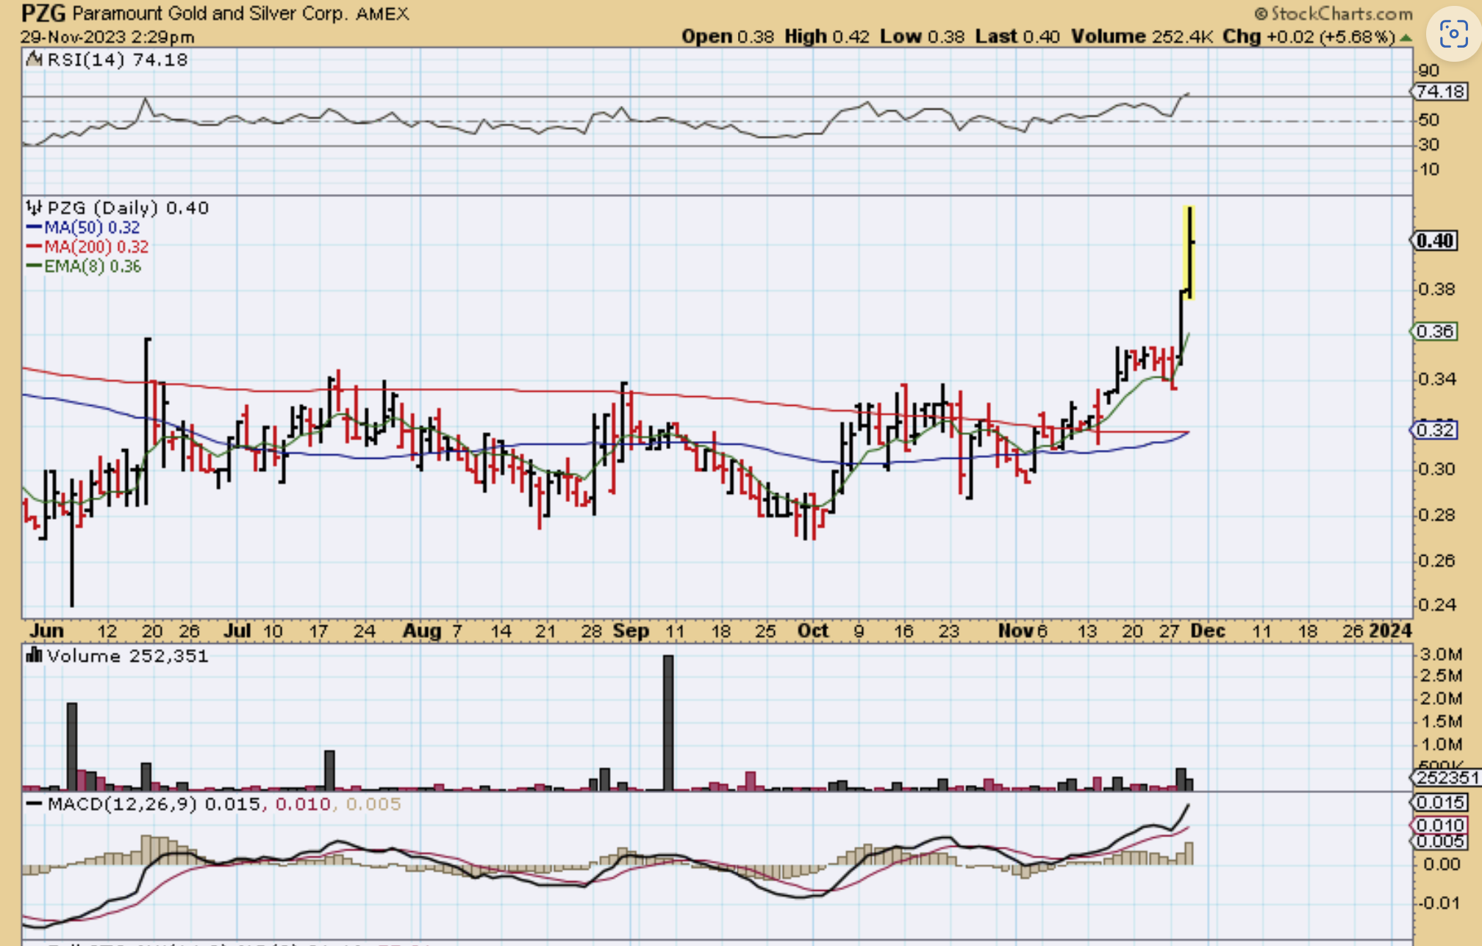Click the green EMA(8) legend line

coord(34,266)
